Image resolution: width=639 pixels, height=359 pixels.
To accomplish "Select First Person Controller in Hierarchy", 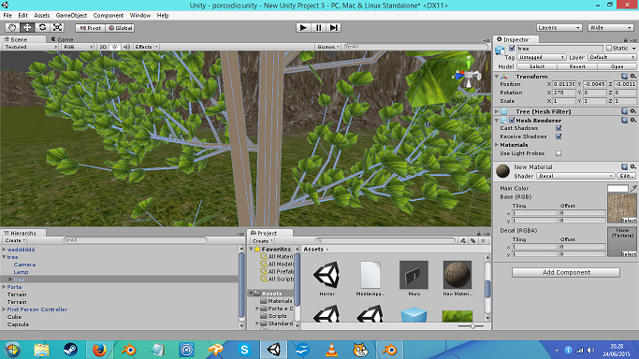I will (37, 309).
